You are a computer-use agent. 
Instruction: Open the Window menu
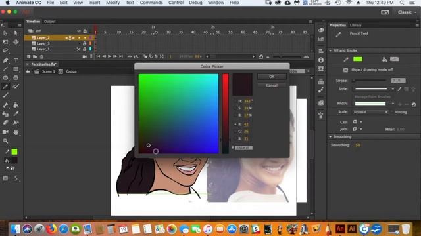pos(216,3)
